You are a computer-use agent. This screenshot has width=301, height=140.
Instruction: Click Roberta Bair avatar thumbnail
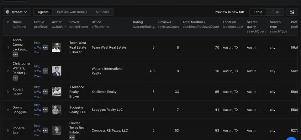click(56, 130)
